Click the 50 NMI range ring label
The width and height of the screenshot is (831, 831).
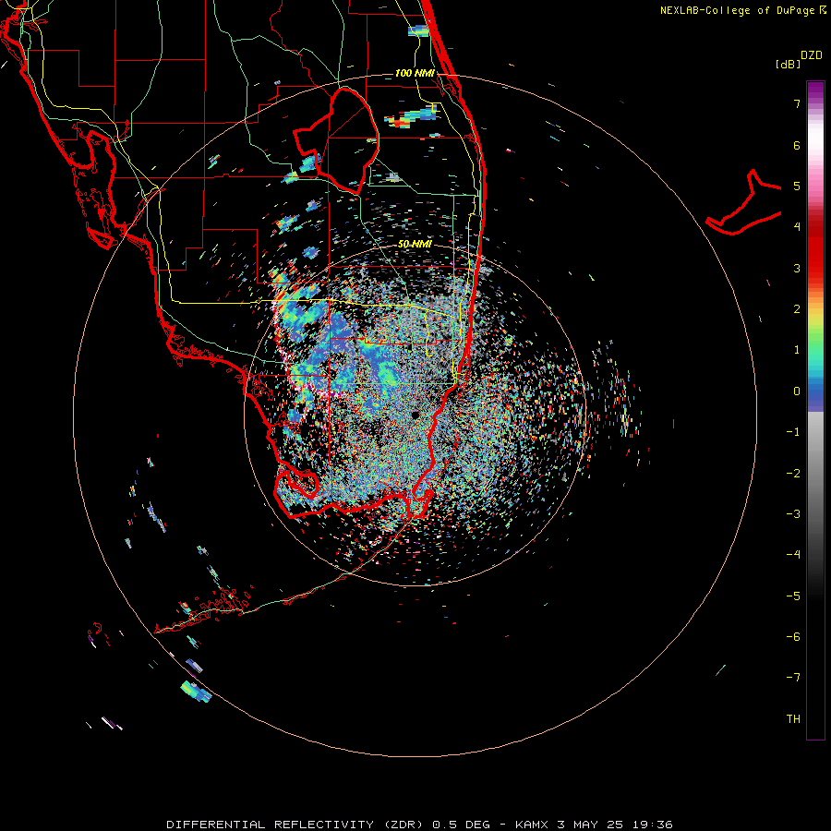[415, 244]
